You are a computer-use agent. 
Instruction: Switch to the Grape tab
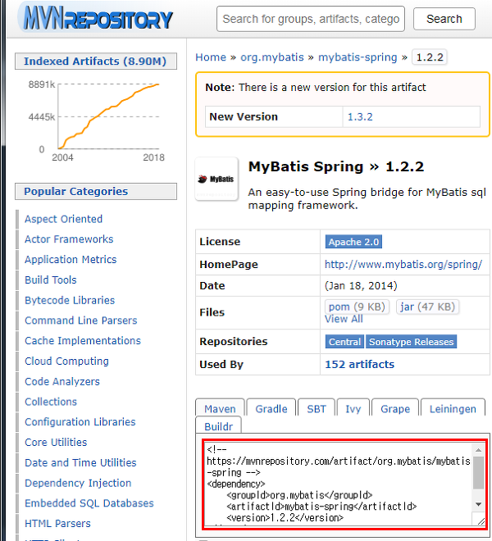coord(395,408)
